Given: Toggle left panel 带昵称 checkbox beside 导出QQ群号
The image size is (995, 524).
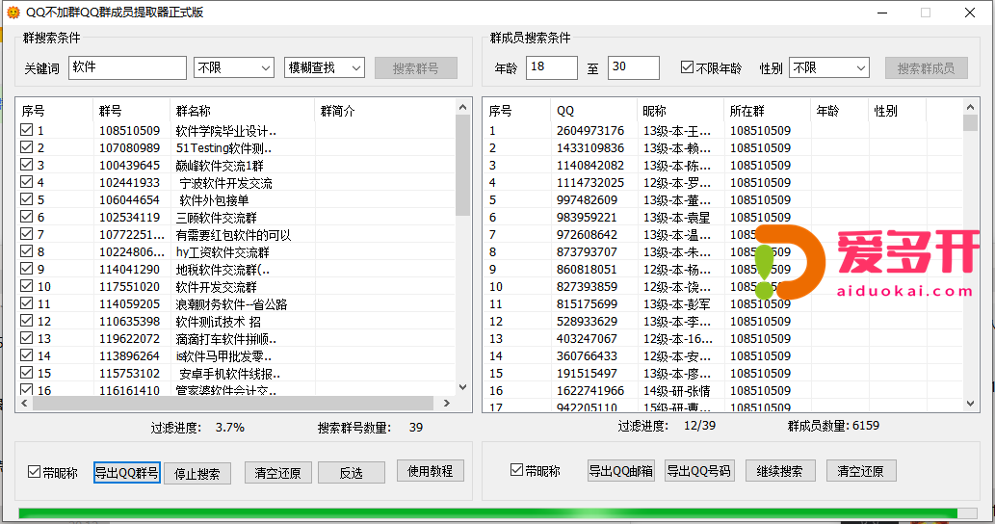Looking at the screenshot, I should [x=35, y=472].
